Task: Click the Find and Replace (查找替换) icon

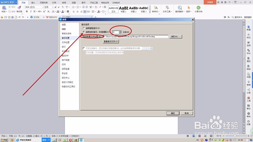Action: point(180,8)
